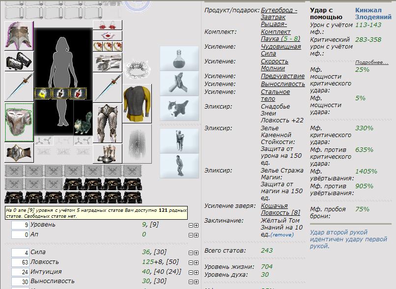Select the yellow-sleeved chainmail shirt
396x289 pixels.
137,103
